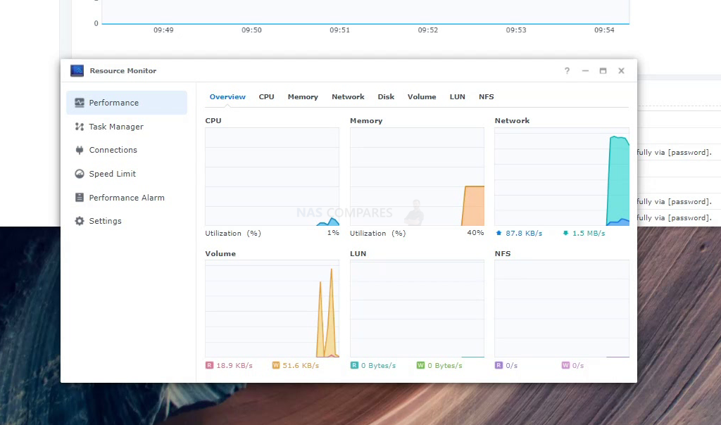Click the 1.5 MB/s download value
Screen dimensions: 721x425
[x=589, y=234]
